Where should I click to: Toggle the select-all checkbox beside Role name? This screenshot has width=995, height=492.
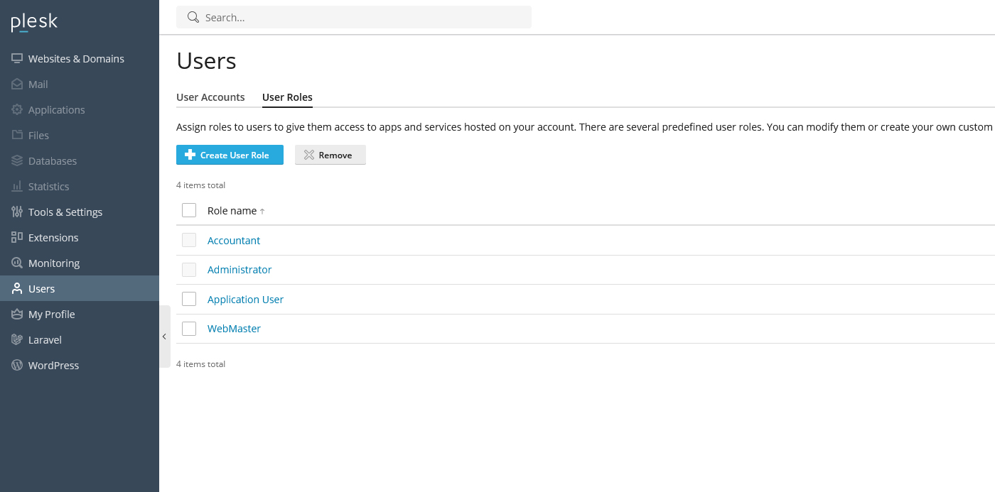click(x=189, y=211)
